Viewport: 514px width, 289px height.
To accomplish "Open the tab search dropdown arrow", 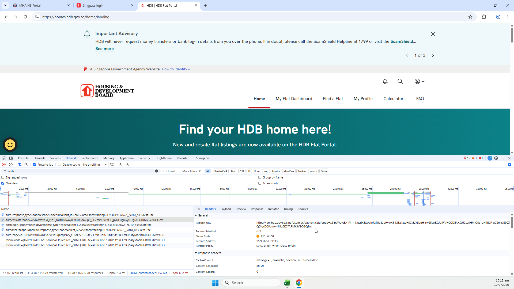I will (5, 5).
